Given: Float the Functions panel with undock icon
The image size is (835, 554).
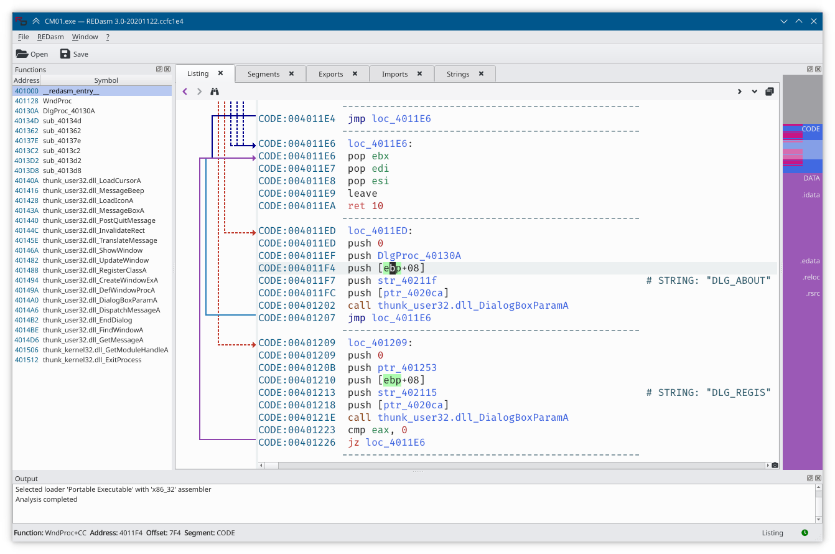Looking at the screenshot, I should coord(159,70).
